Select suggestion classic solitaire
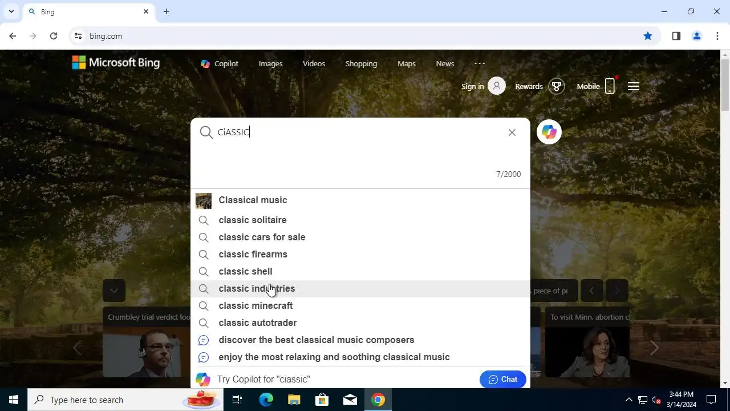Viewport: 730px width, 411px height. pyautogui.click(x=360, y=220)
